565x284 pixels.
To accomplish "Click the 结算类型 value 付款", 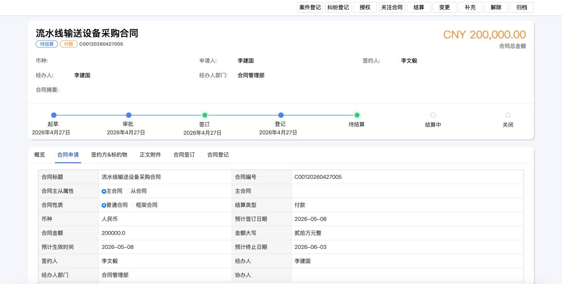I will [x=300, y=205].
